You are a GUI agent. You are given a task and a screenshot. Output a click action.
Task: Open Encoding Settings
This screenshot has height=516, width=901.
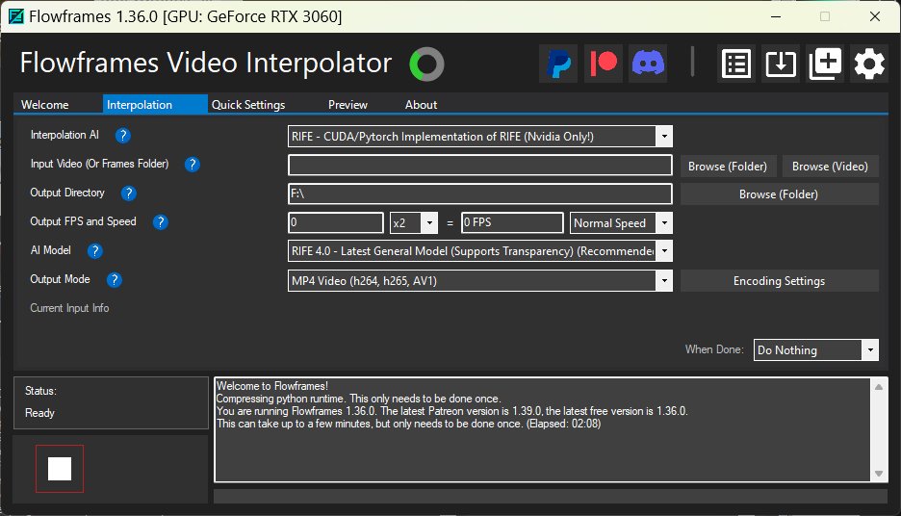coord(779,281)
